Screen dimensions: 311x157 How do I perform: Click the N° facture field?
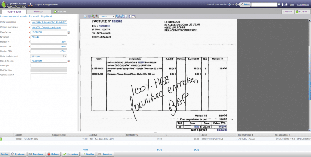[49, 37]
